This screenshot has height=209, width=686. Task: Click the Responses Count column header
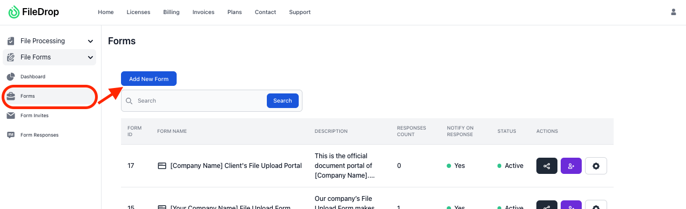click(412, 131)
